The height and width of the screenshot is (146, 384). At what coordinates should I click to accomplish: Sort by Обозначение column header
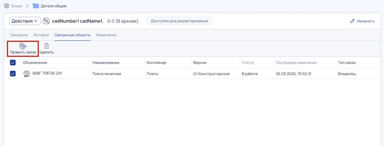pos(35,63)
